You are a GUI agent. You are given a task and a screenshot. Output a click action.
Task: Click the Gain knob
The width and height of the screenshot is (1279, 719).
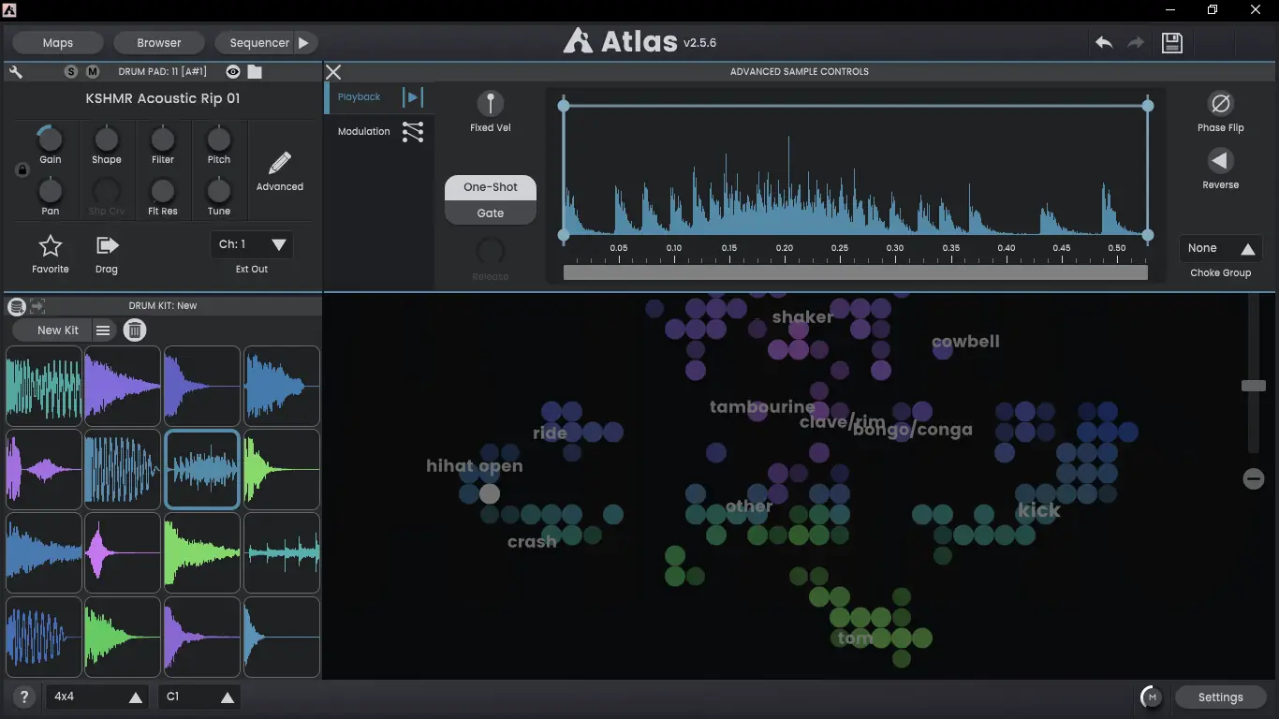coord(50,139)
